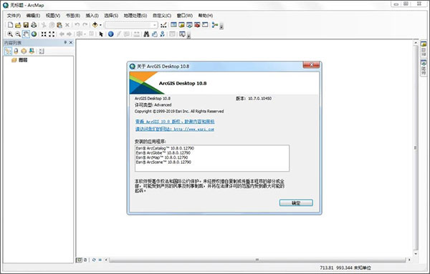The width and height of the screenshot is (430, 274).
Task: Switch to Layout View at map bottom
Action: pyautogui.click(x=85, y=260)
